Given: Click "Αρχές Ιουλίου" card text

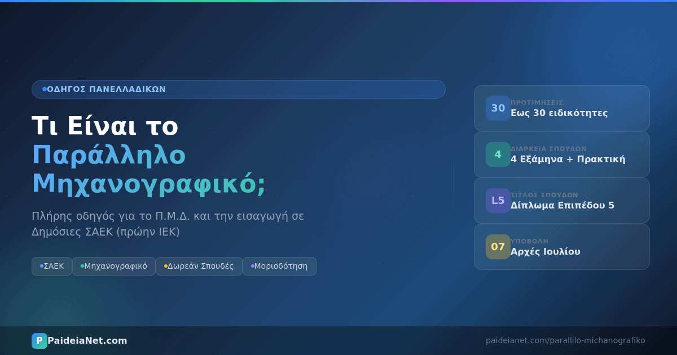Looking at the screenshot, I should tap(545, 251).
